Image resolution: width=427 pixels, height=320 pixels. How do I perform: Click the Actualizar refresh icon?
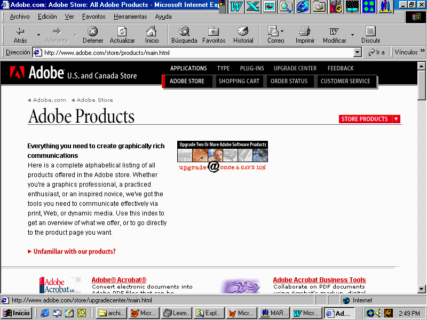122,32
